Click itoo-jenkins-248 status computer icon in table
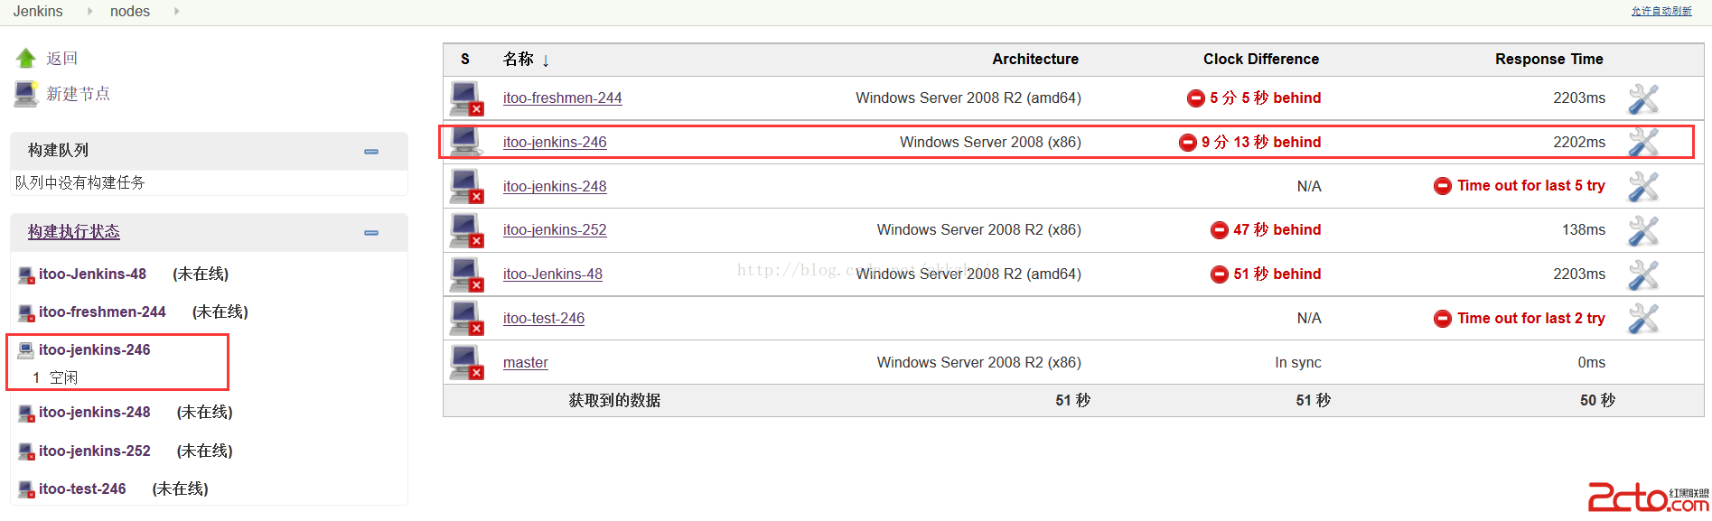This screenshot has height=521, width=1712. (467, 187)
